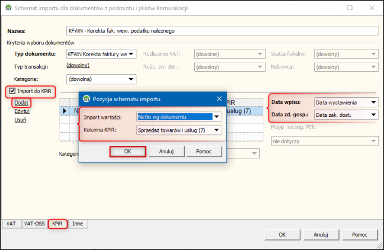Click the Usuń link
Image resolution: width=384 pixels, height=250 pixels.
20,120
